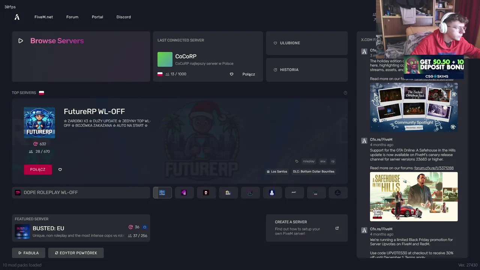
Task: Click the Cfx.re avatar on Black Friday post
Action: pyautogui.click(x=364, y=230)
